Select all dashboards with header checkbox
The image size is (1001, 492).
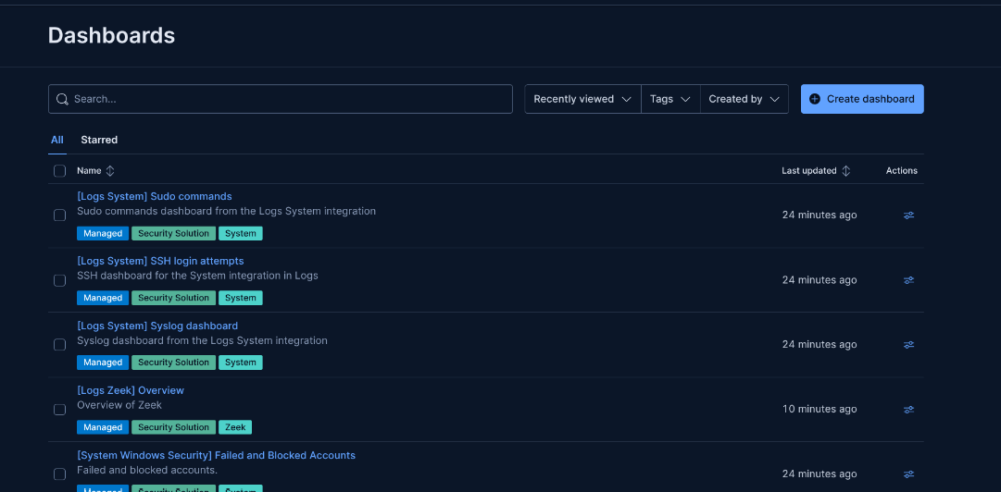59,171
